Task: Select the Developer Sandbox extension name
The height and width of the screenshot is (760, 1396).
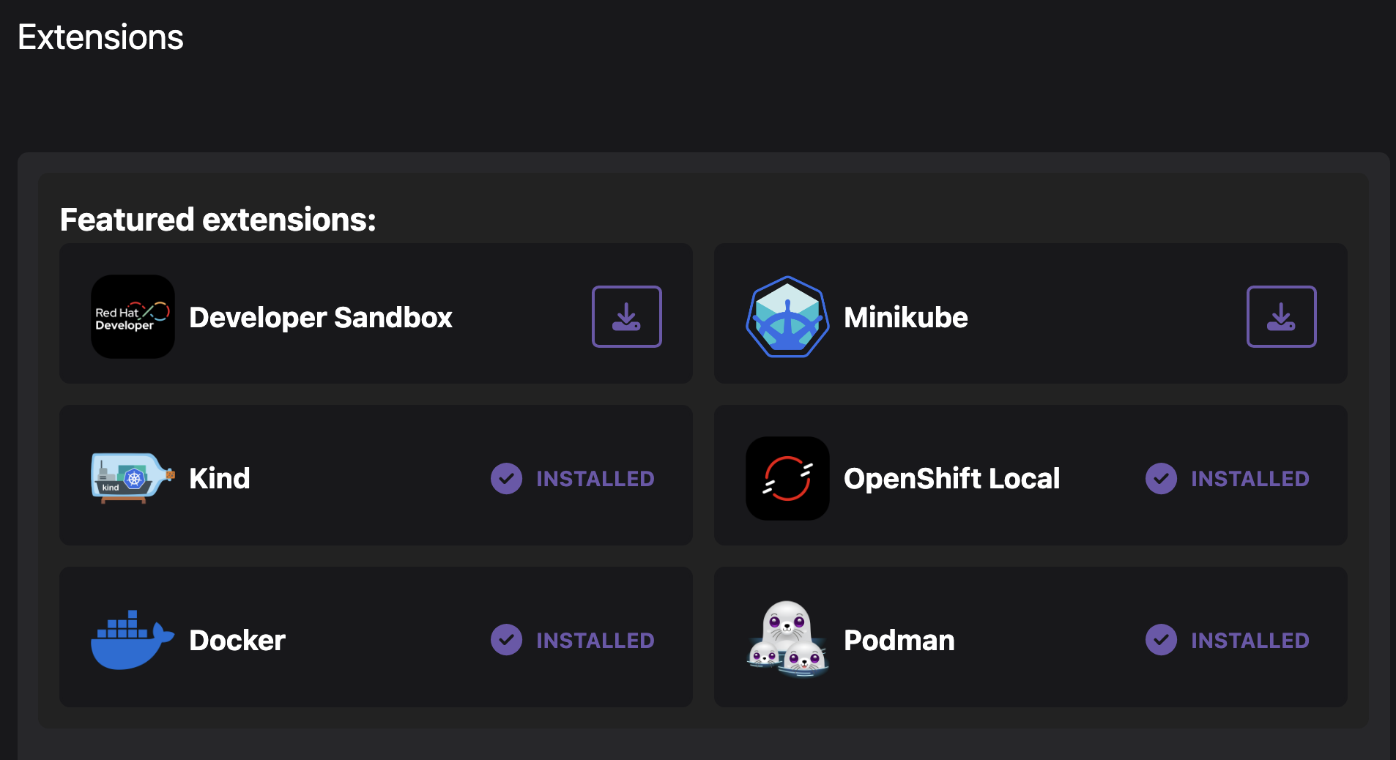Action: pos(320,317)
